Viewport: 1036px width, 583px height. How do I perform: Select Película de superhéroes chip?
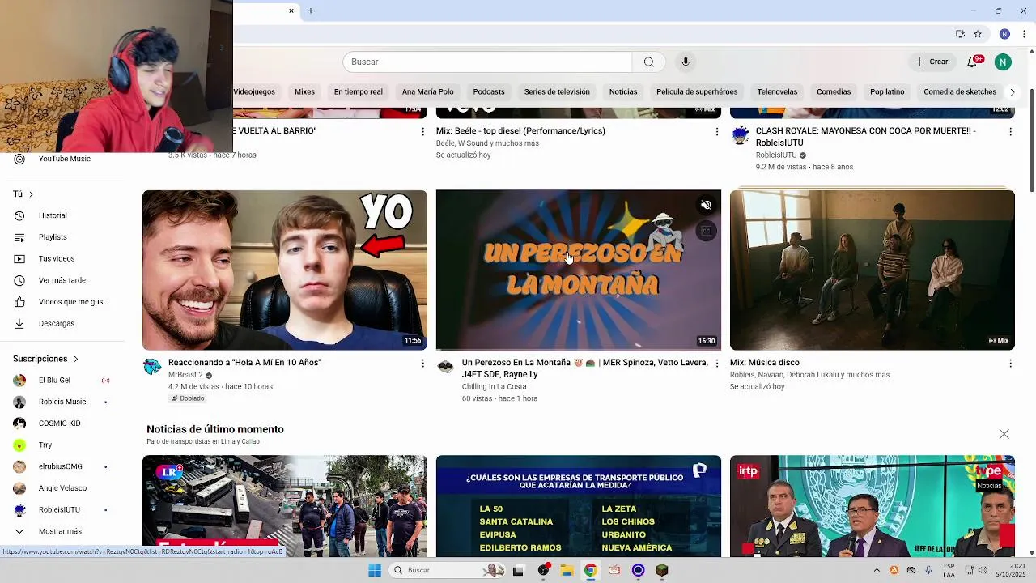click(697, 91)
